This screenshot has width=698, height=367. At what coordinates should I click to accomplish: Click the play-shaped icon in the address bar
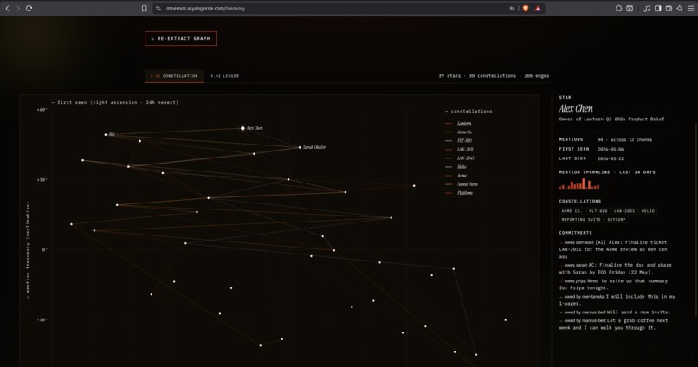click(513, 8)
